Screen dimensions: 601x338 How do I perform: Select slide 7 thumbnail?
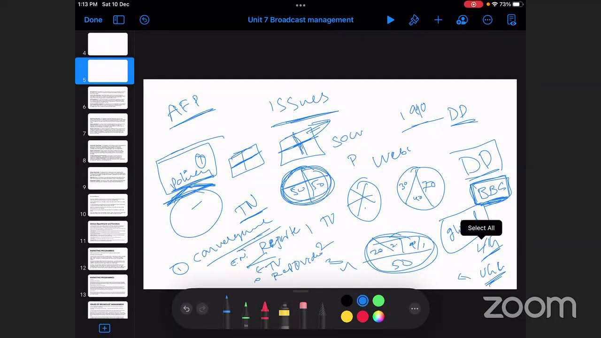coord(108,124)
